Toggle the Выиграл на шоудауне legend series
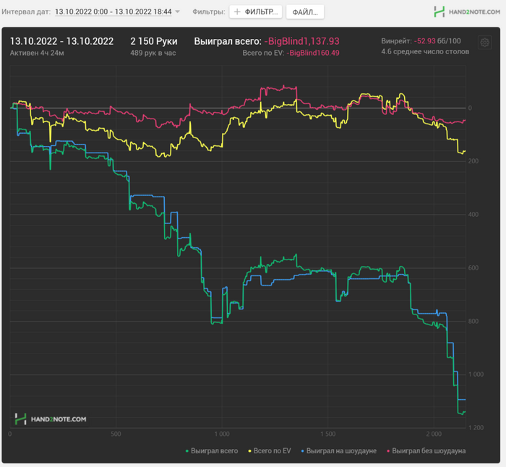The width and height of the screenshot is (506, 467). coord(338,451)
